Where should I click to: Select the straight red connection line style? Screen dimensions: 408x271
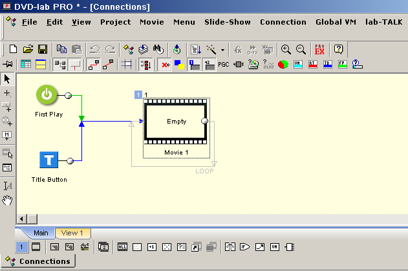click(x=108, y=65)
